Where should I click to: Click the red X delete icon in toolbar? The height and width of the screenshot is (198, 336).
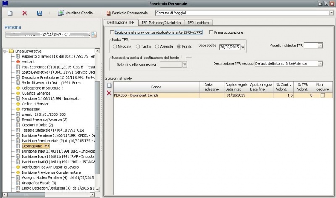24,13
